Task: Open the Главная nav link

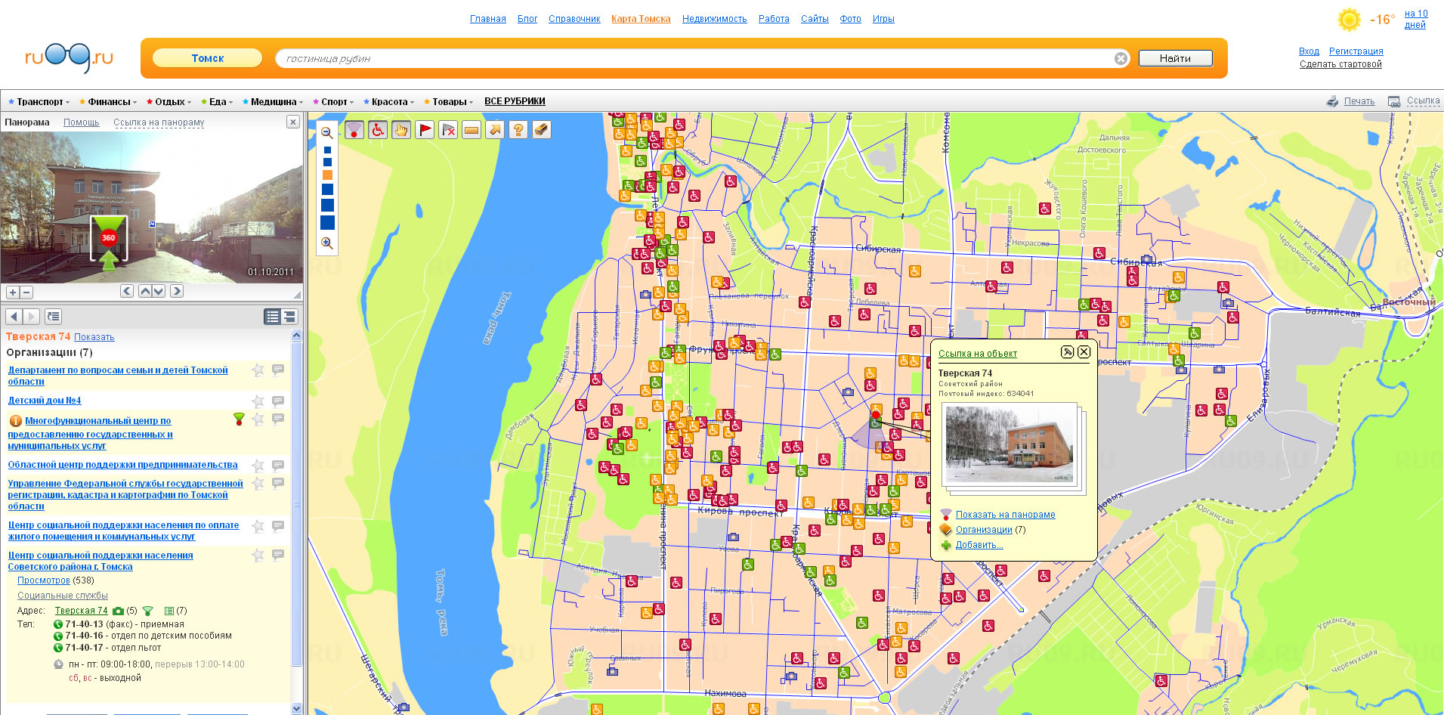Action: click(488, 19)
